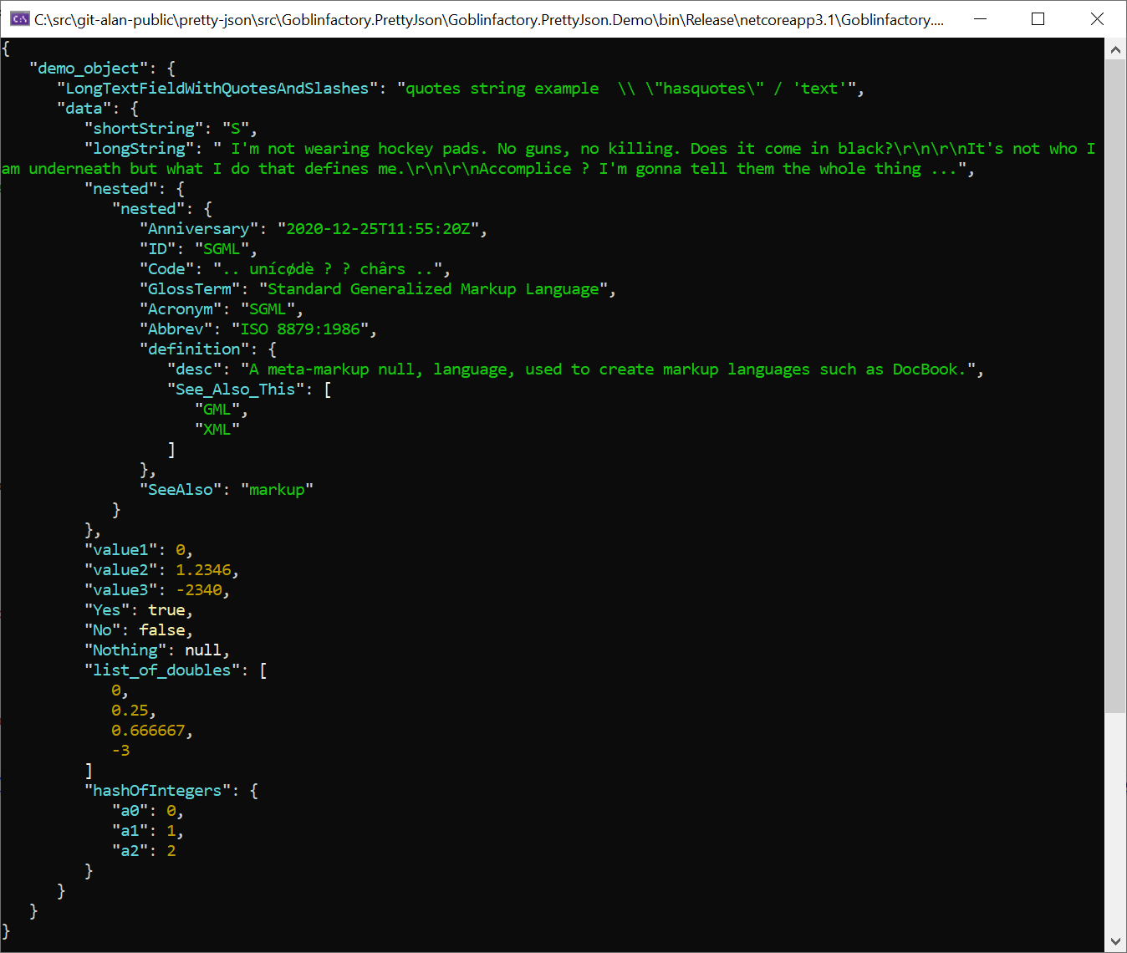1127x953 pixels.
Task: Click the -2340 number value
Action: (x=199, y=590)
